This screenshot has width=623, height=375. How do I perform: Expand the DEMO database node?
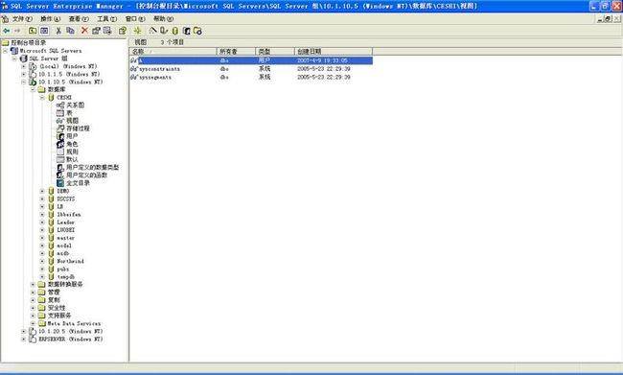click(42, 191)
